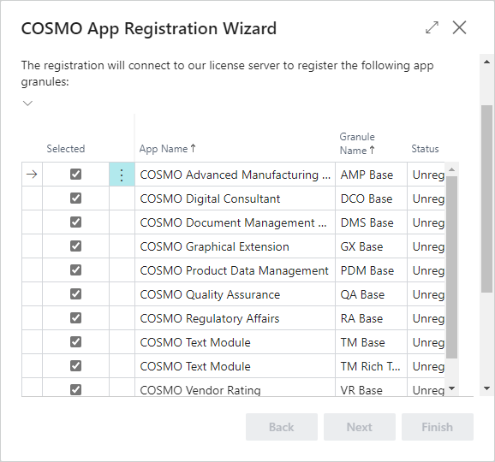Viewport: 495px width, 462px height.
Task: Select the COSMO Advanced Manufacturing app name cell
Action: [x=235, y=175]
